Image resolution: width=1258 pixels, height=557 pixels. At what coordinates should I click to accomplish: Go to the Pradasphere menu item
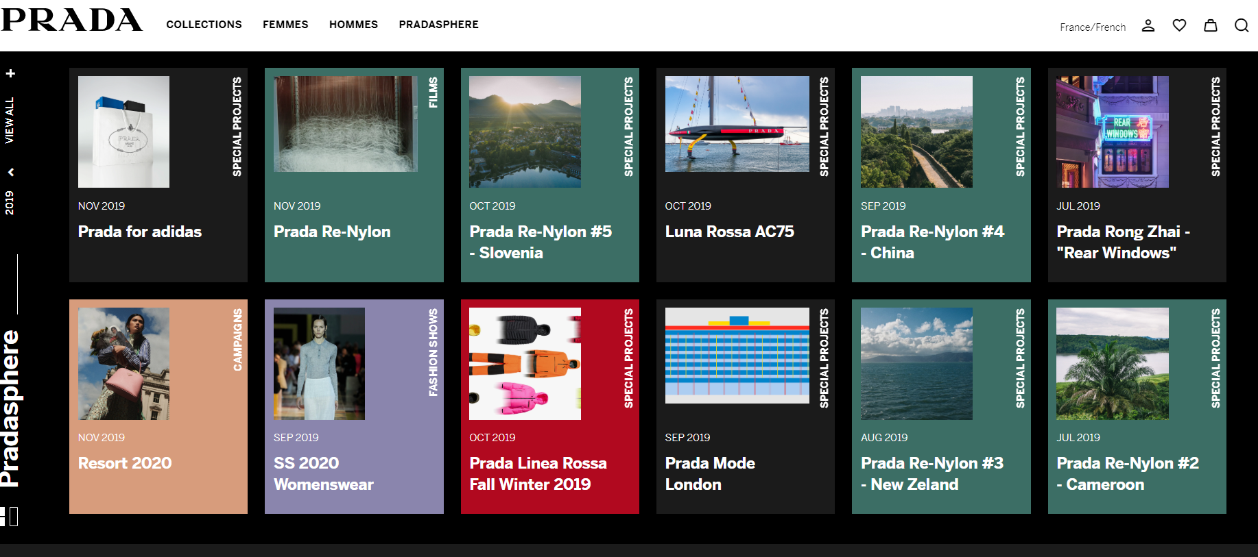438,25
